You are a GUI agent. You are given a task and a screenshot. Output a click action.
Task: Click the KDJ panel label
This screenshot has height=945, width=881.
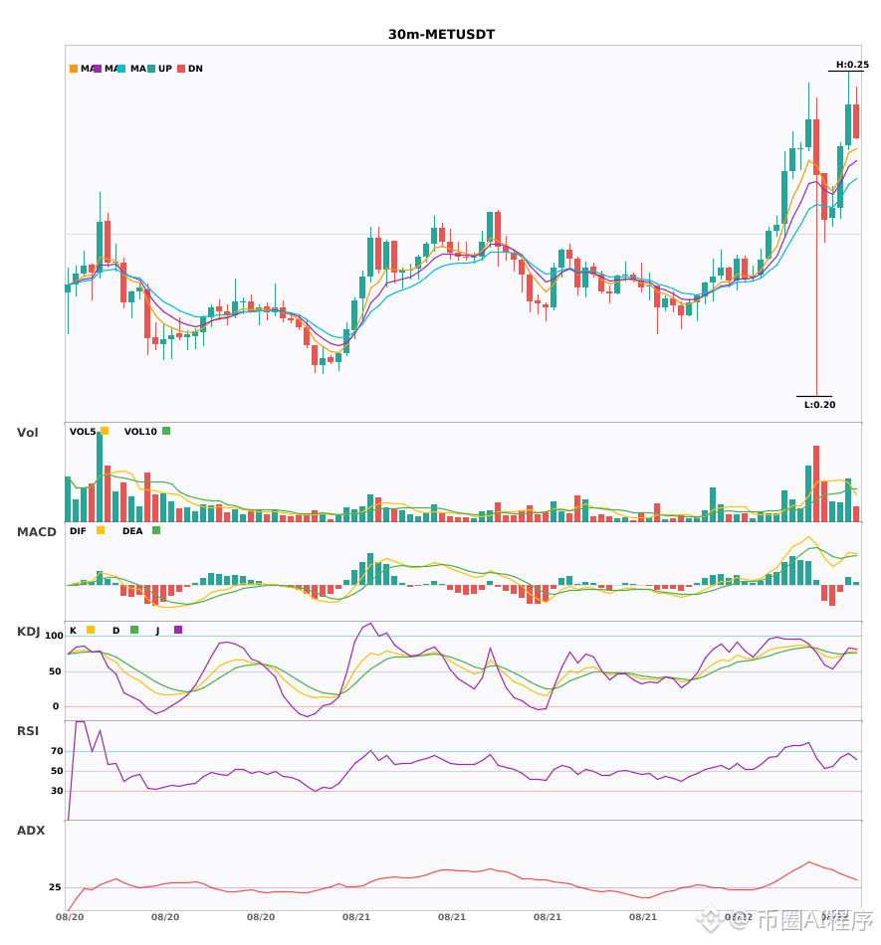pos(28,632)
